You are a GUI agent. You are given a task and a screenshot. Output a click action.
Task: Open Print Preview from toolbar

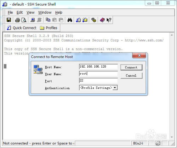pyautogui.click(x=24, y=20)
